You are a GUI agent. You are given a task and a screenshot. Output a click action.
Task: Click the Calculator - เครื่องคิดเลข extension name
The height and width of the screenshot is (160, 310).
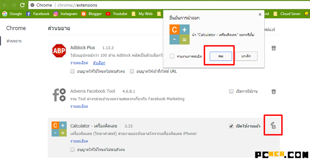(x=94, y=126)
